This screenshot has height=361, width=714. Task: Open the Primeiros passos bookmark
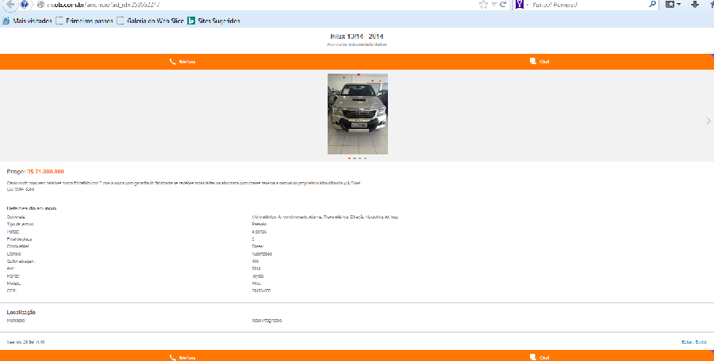coord(85,21)
